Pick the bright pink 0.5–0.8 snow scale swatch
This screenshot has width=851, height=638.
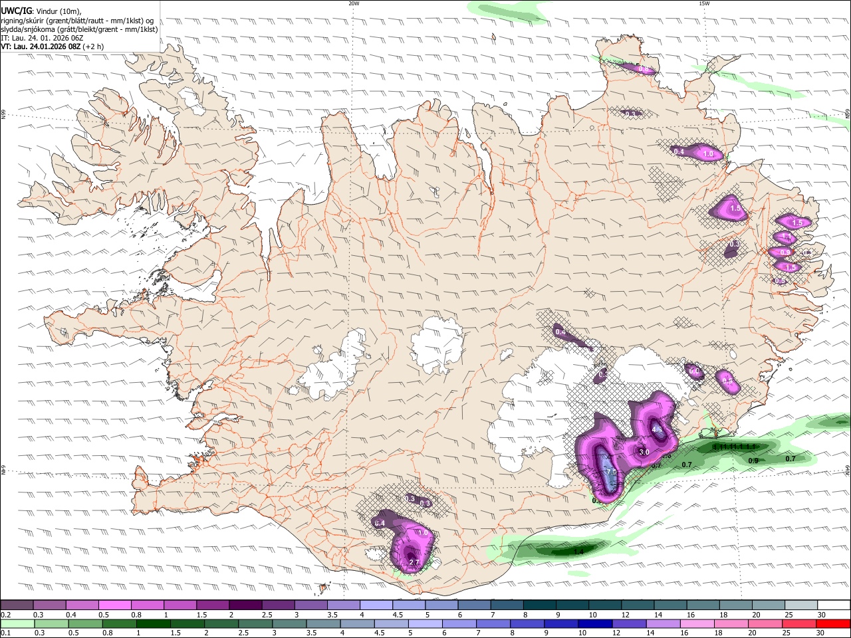pos(115,605)
